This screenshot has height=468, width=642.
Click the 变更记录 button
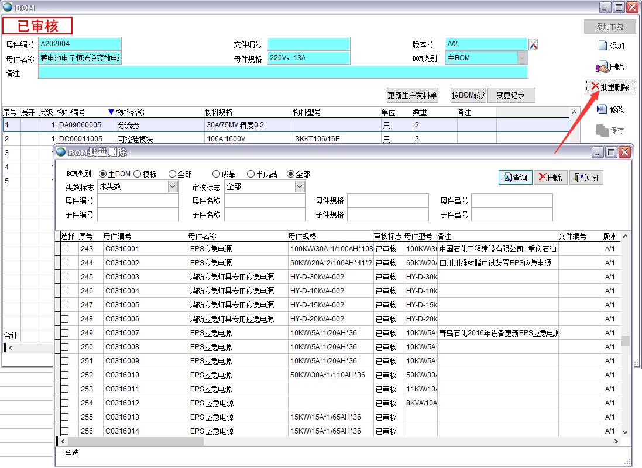coord(510,95)
